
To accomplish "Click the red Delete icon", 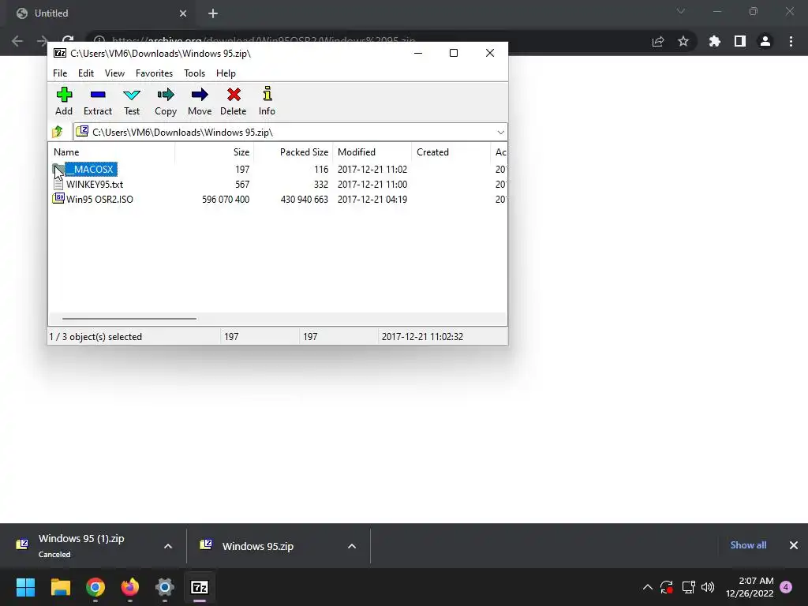I will point(234,101).
